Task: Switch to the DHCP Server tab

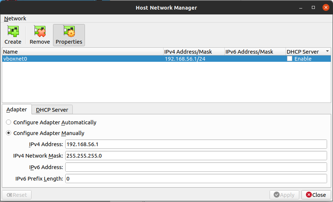Action: (52, 110)
